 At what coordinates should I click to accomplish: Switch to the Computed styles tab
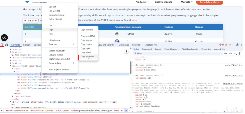coord(147,49)
